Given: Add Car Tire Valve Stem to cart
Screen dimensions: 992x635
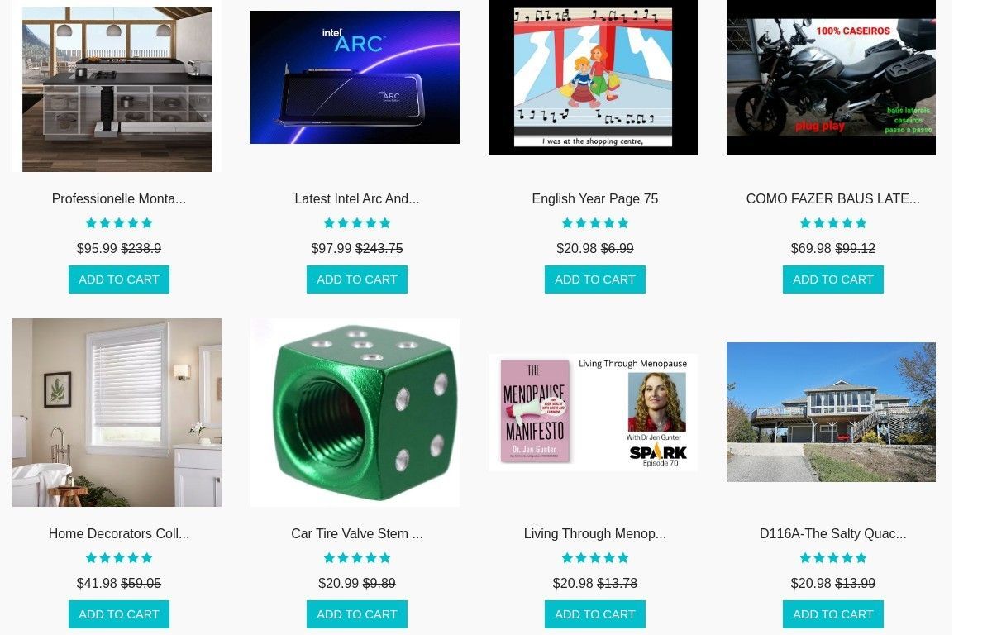Looking at the screenshot, I should click(357, 614).
